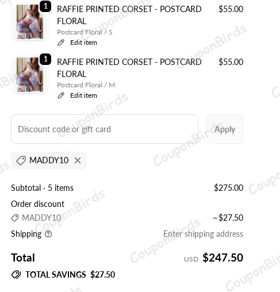The height and width of the screenshot is (292, 280).
Task: Open the shipping help question mark icon
Action: [x=48, y=234]
